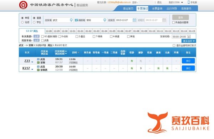Image resolution: width=214 pixels, height=139 pixels.
Task: Click 全部 button for 出发车站
Action: point(36,40)
